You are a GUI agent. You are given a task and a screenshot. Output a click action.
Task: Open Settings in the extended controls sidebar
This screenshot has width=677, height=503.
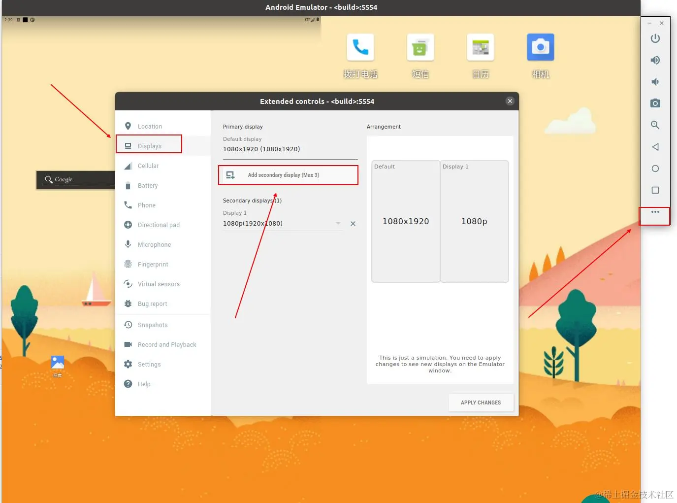pos(163,364)
